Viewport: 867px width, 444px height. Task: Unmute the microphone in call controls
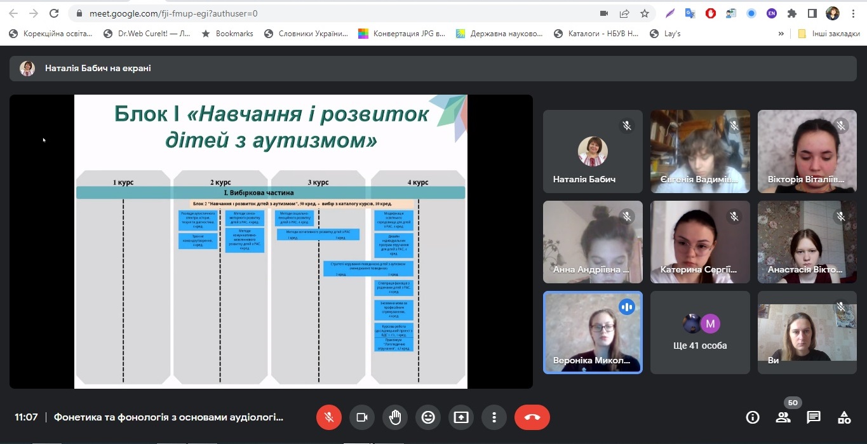(x=329, y=417)
